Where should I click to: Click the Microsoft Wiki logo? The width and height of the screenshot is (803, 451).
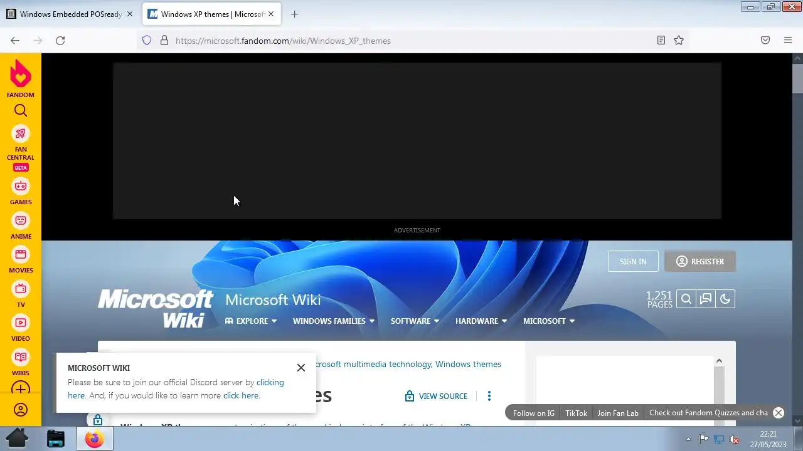pyautogui.click(x=156, y=308)
